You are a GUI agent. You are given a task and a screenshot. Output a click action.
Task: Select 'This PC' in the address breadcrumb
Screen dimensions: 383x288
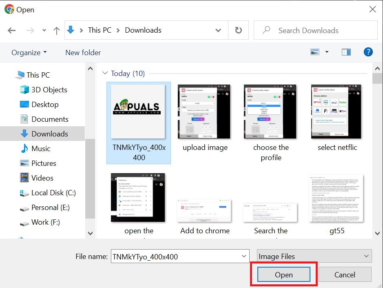(x=100, y=30)
